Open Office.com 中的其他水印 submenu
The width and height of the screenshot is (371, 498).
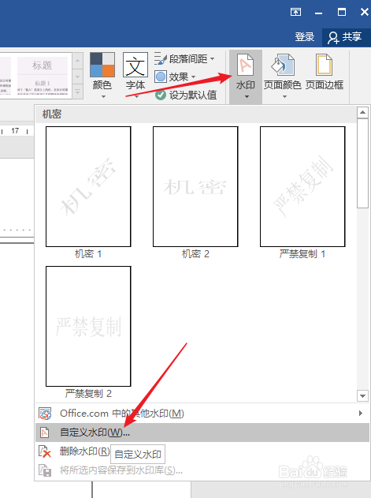tap(202, 414)
